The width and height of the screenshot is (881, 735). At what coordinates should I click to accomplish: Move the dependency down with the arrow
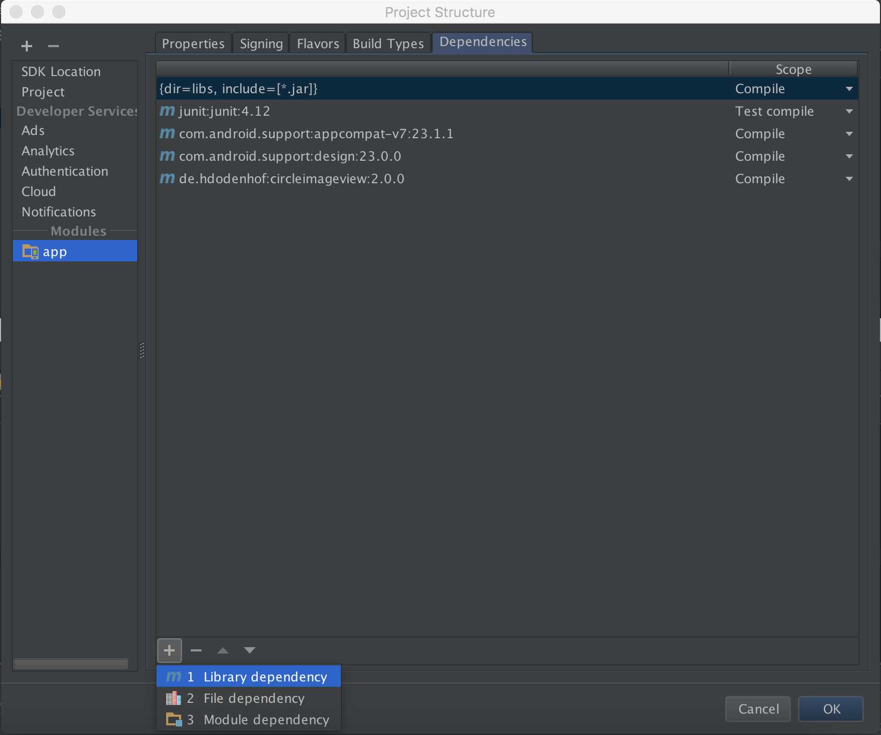(x=250, y=650)
